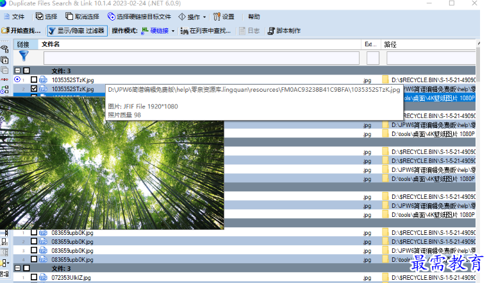Sort by the 文件名 column header
489x283 pixels.
click(x=199, y=44)
